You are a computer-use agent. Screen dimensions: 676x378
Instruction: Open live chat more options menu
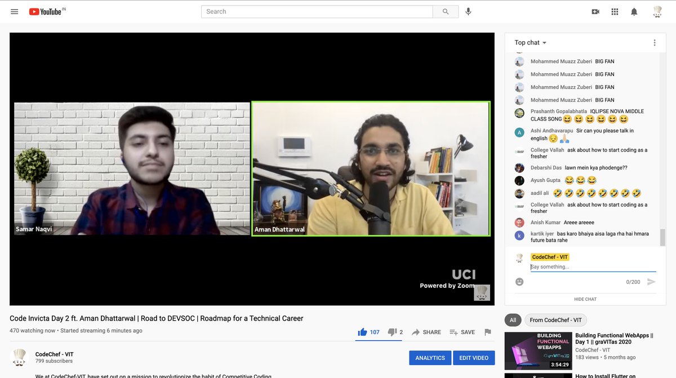(x=655, y=43)
